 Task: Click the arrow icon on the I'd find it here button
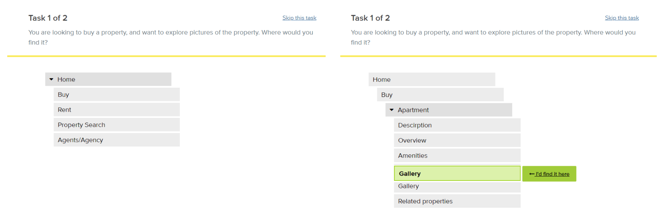point(532,174)
